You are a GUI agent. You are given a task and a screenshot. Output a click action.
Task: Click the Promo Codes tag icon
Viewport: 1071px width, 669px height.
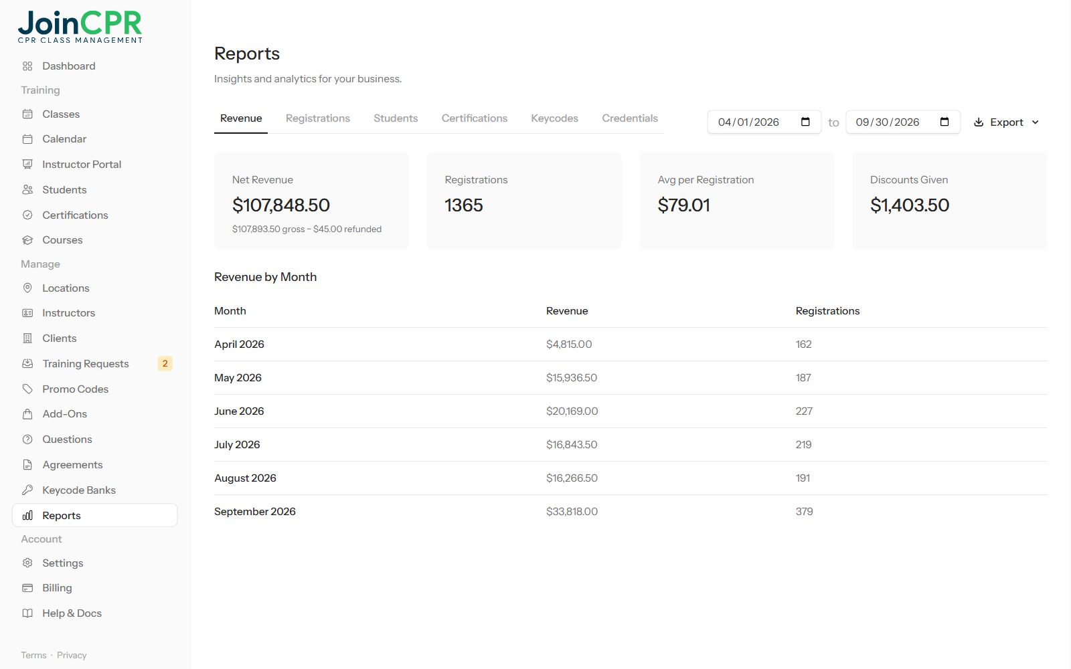[x=27, y=389]
